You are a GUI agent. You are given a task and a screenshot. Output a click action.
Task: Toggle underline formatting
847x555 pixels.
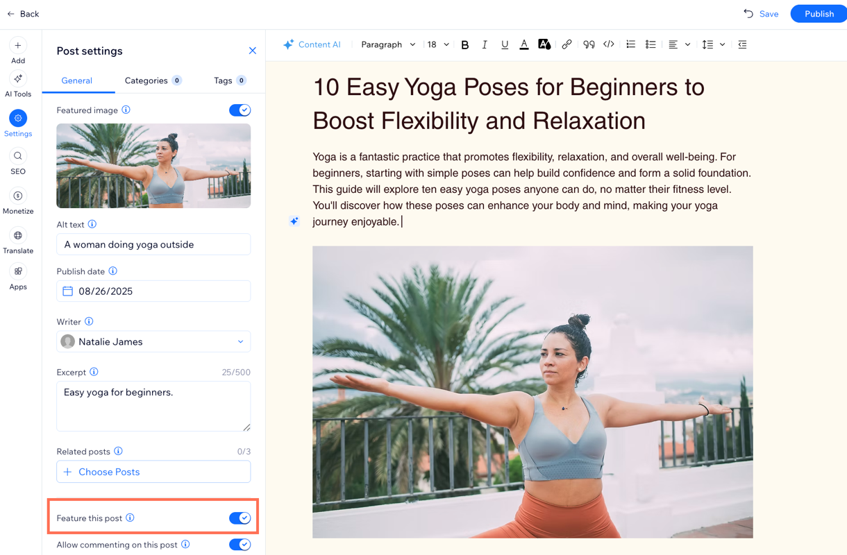click(x=505, y=44)
